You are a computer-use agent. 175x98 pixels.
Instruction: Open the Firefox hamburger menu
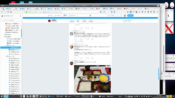[157, 12]
